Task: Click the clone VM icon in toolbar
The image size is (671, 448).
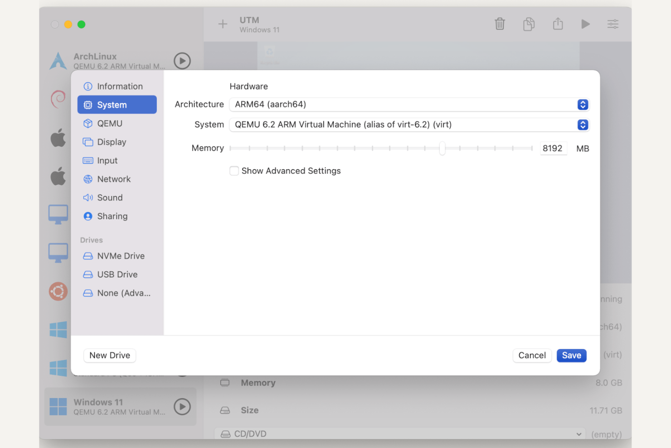Action: 529,24
